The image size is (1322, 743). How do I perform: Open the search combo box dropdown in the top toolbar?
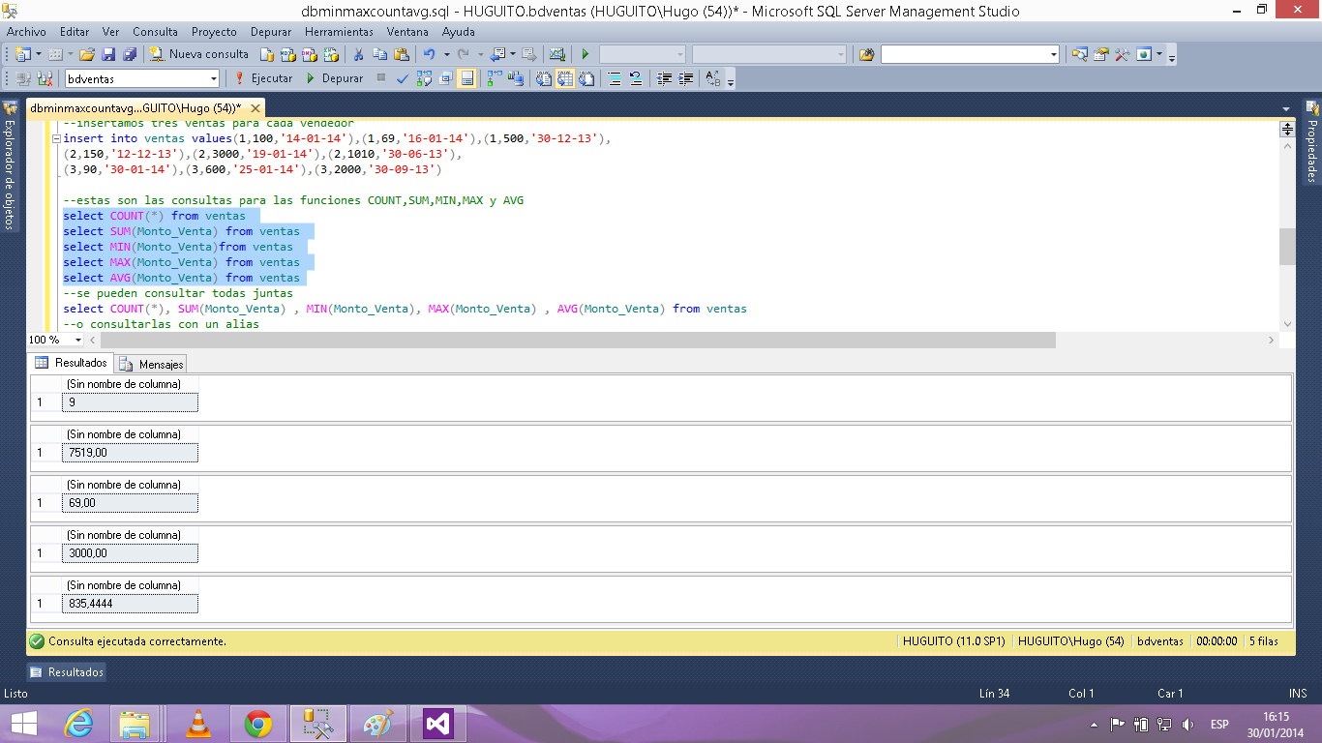pyautogui.click(x=1054, y=54)
